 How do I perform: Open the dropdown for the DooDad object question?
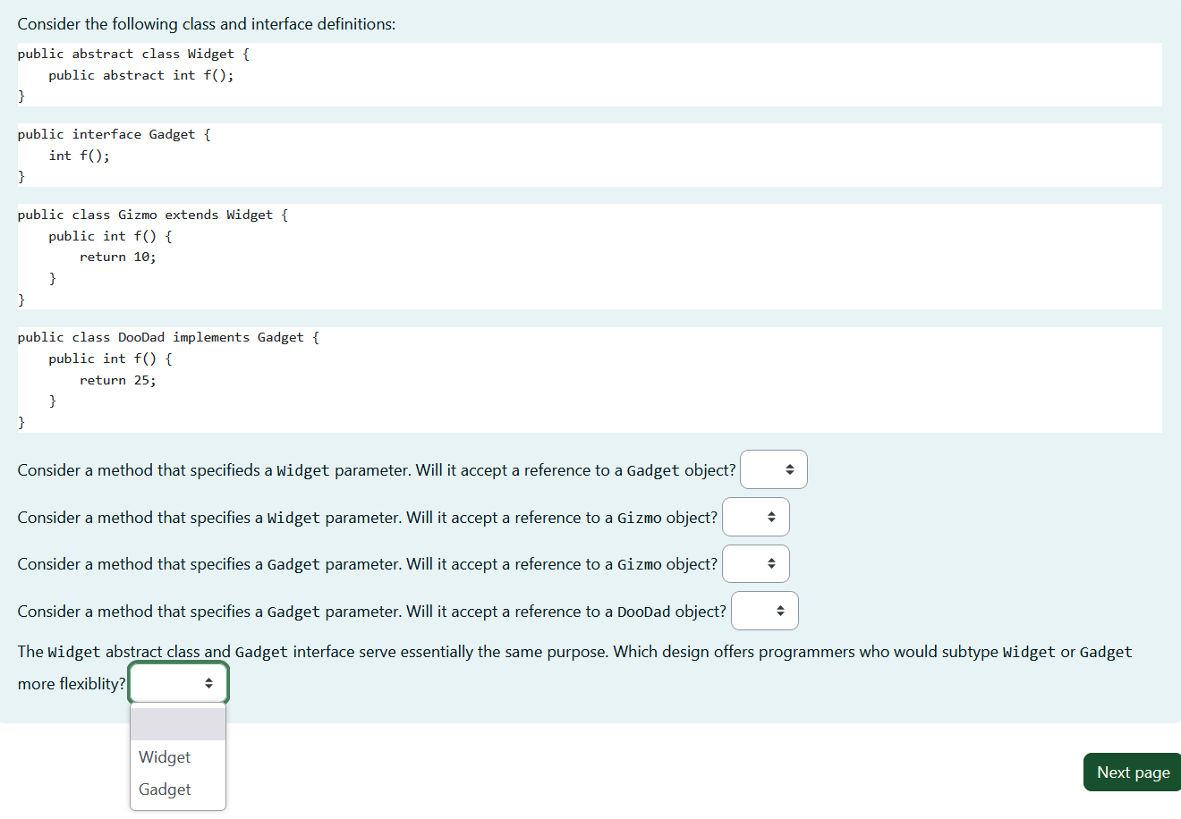[764, 610]
